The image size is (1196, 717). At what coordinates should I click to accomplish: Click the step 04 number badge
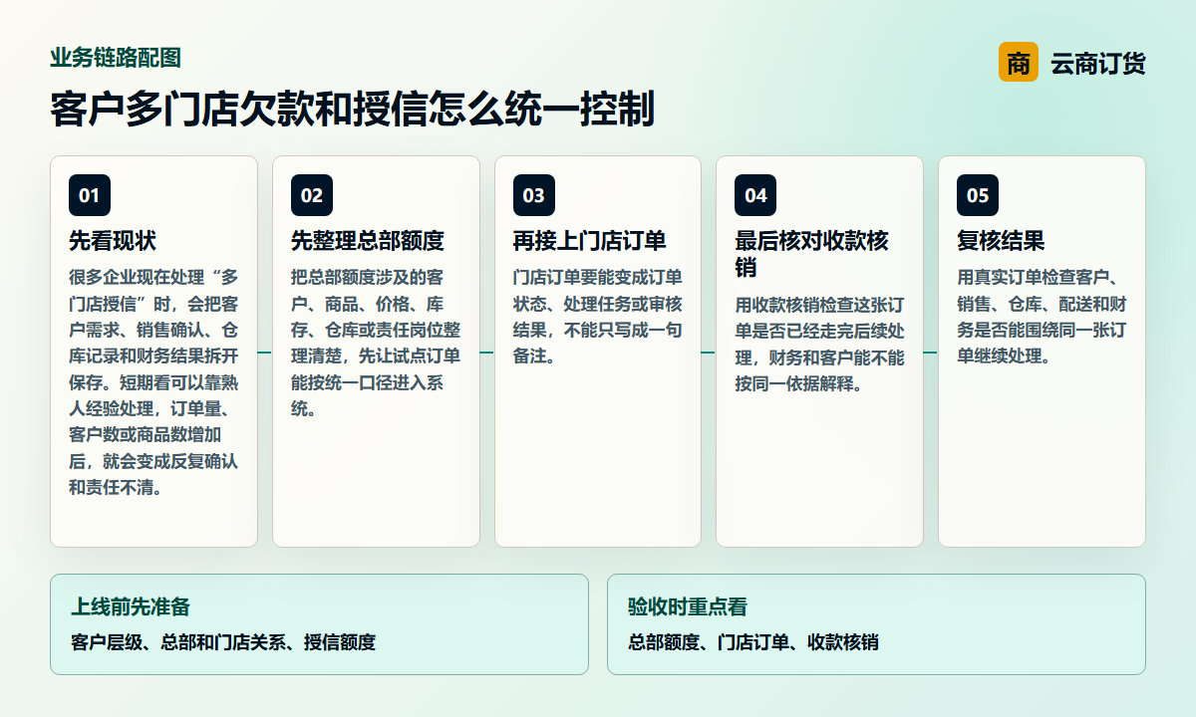coord(755,195)
